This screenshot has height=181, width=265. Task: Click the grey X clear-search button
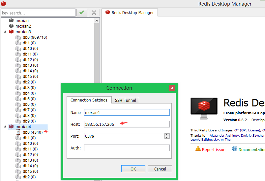tap(94, 12)
